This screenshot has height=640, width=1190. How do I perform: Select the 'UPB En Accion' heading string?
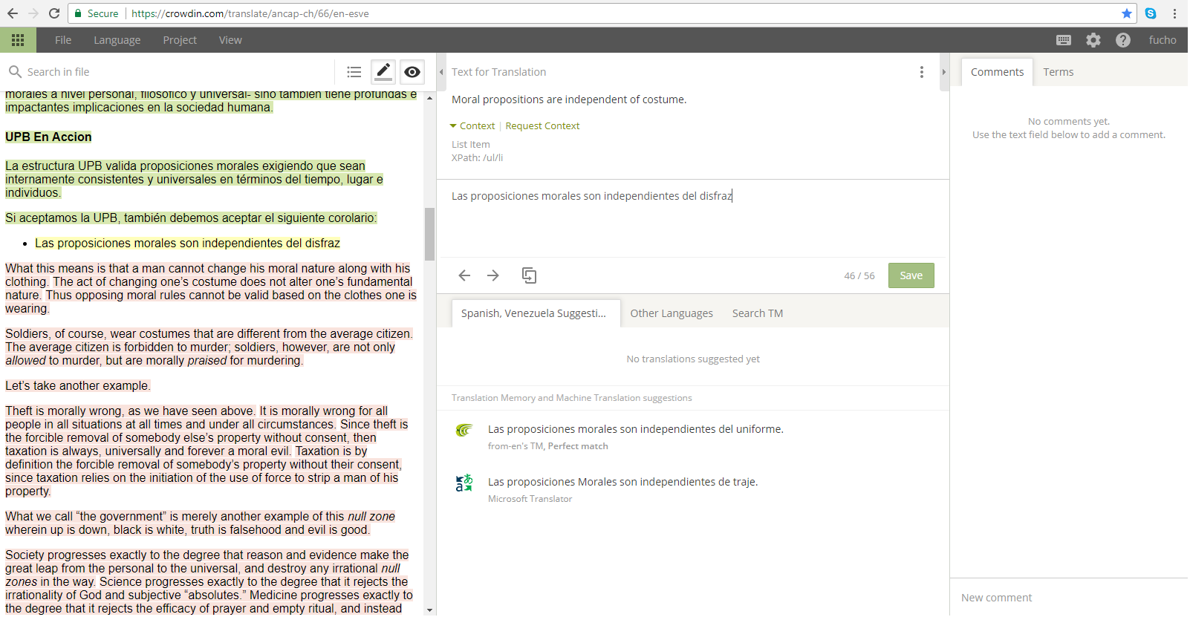coord(48,137)
